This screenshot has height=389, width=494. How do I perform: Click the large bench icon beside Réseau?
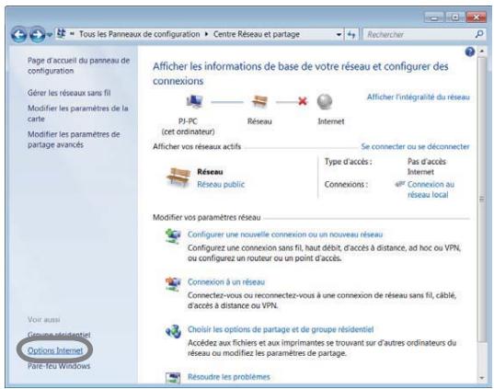click(x=178, y=177)
